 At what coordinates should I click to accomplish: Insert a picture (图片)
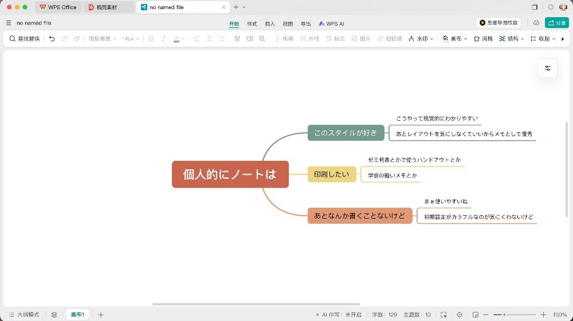click(361, 39)
